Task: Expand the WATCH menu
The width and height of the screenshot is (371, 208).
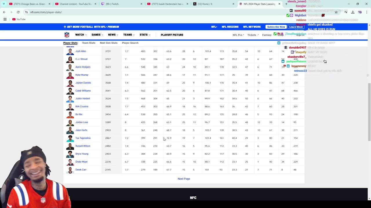Action: coord(81,35)
